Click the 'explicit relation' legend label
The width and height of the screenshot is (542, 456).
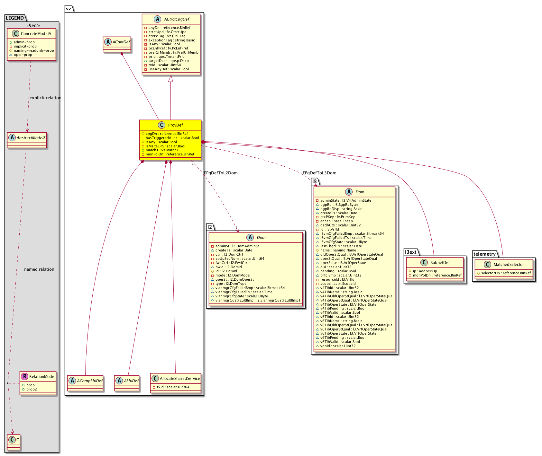click(x=45, y=98)
